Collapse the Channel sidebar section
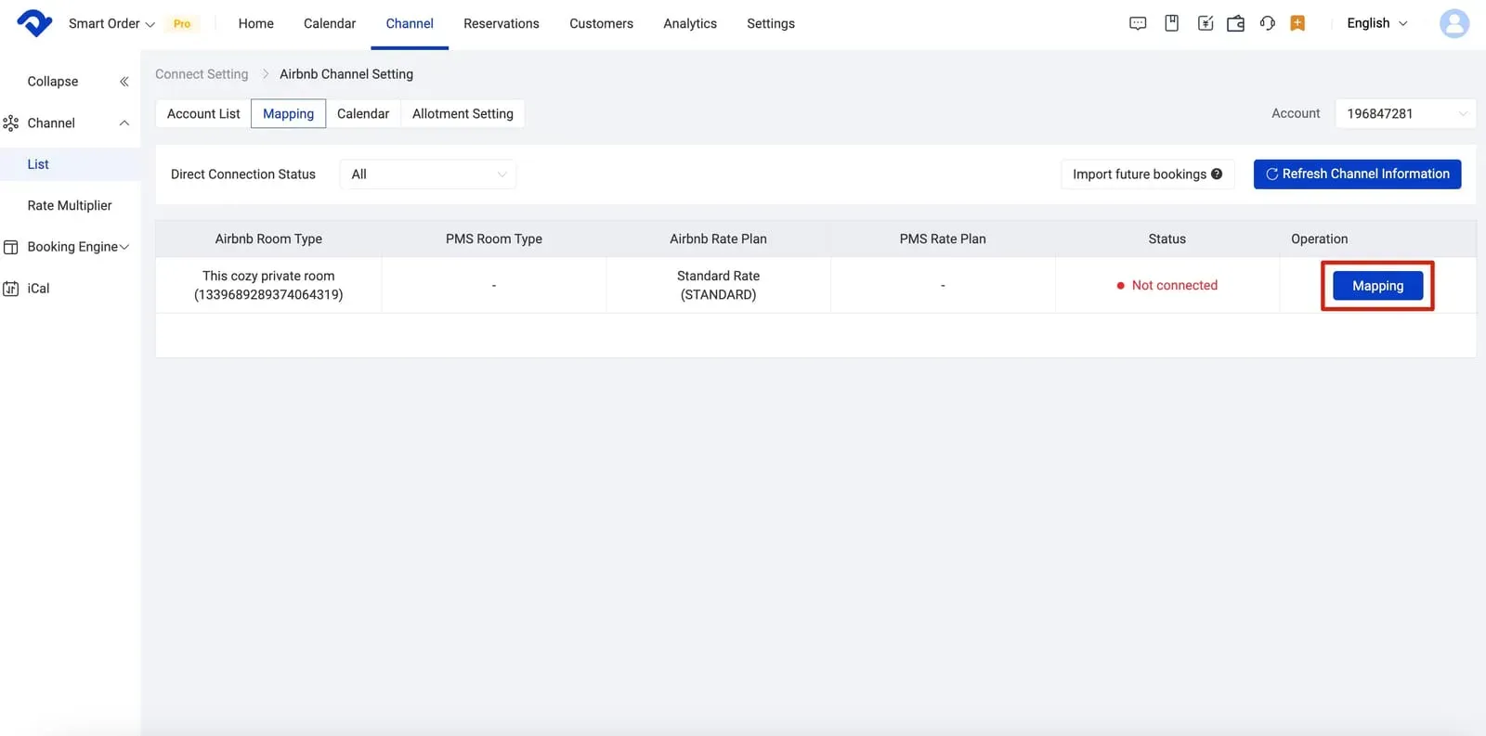Image resolution: width=1486 pixels, height=736 pixels. tap(124, 123)
